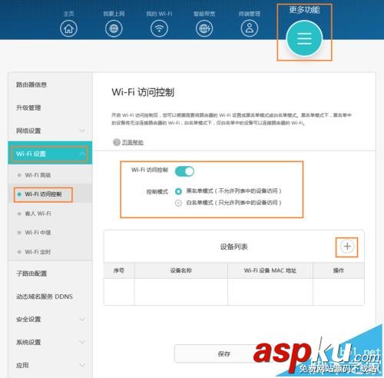Image resolution: width=384 pixels, height=378 pixels.
Task: Expand the 系统设置 chevron
Action: click(x=82, y=342)
